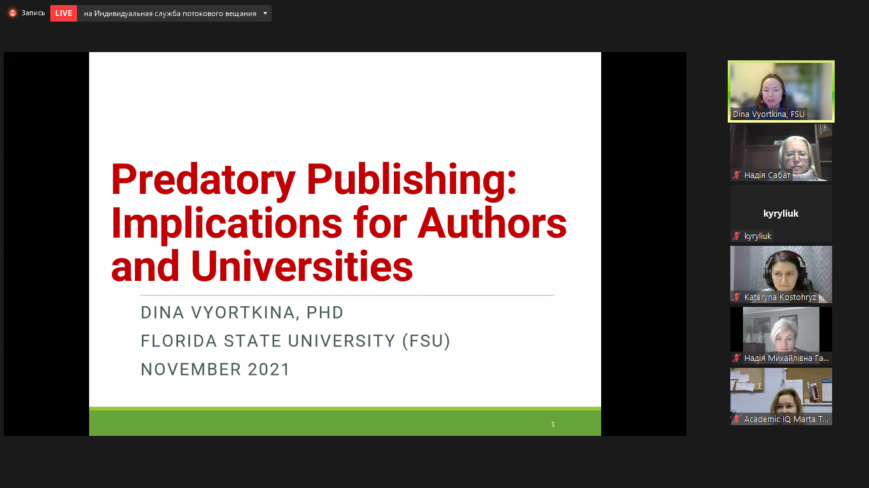The image size is (869, 488).
Task: Open the streaming service label menu
Action: [x=170, y=13]
